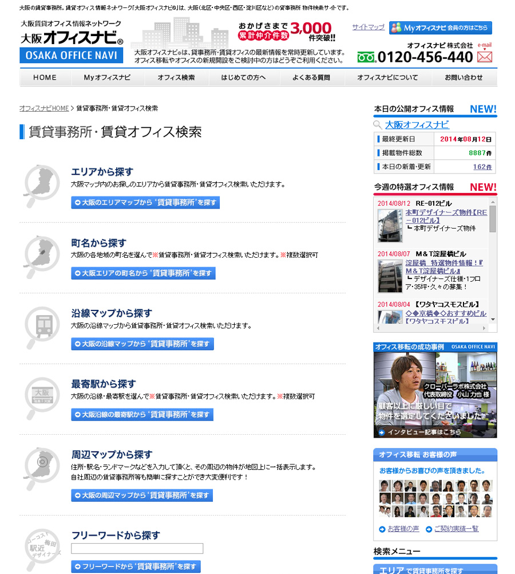515x574 pixels.
Task: Click the 町名から探す heading
Action: [99, 243]
